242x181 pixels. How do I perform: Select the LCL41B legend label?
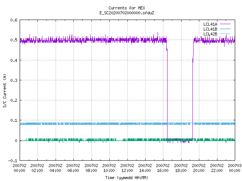210,29
